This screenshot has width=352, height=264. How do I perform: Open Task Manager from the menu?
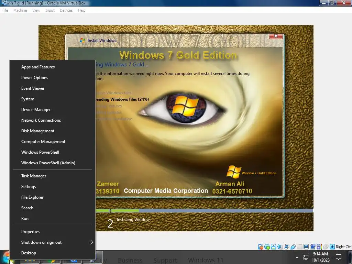[x=53, y=176]
